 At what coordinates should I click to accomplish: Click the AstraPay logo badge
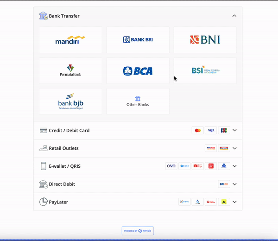(x=224, y=166)
